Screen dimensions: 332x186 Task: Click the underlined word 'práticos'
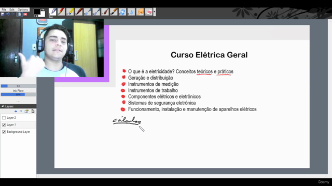point(225,72)
